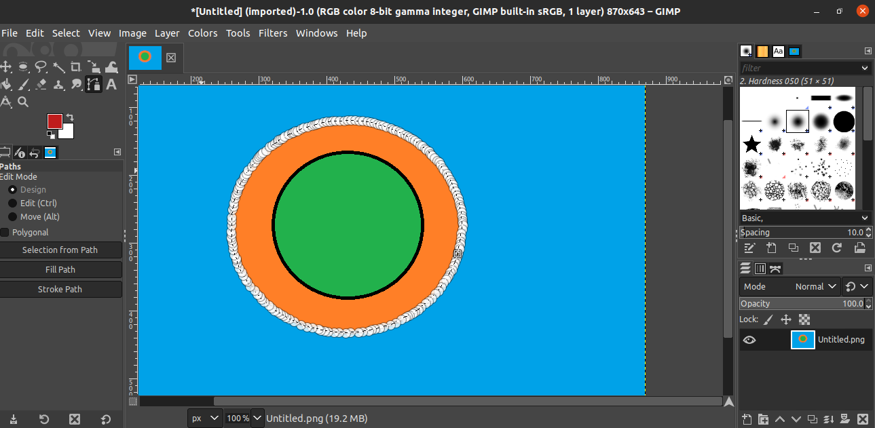Switch to the Patterns tab
This screenshot has width=875, height=428.
(x=762, y=52)
